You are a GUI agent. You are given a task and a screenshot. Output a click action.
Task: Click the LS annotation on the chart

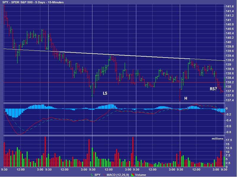click(x=105, y=93)
